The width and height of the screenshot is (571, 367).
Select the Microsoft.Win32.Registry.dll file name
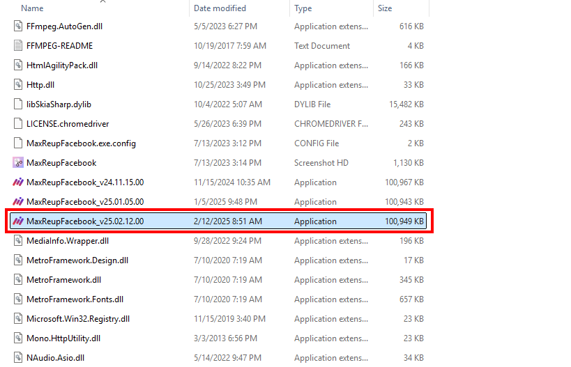[78, 319]
